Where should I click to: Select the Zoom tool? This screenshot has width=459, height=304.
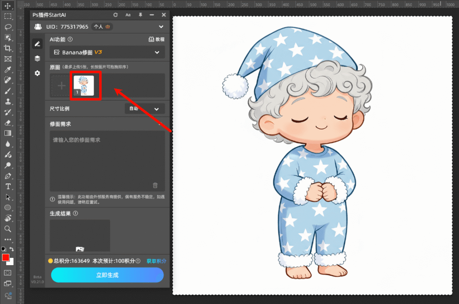point(7,229)
